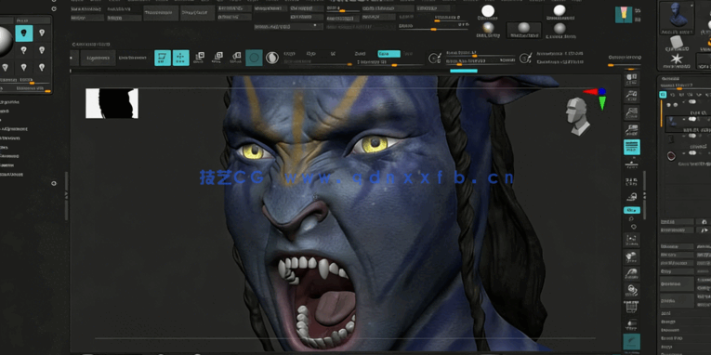Toggle the Transp icon in right shelf
This screenshot has width=711, height=355.
tap(631, 323)
